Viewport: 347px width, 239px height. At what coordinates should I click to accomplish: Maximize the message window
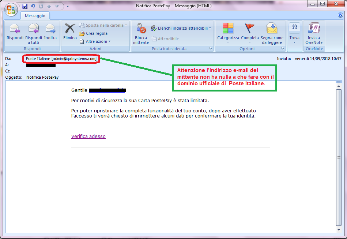pyautogui.click(x=323, y=4)
